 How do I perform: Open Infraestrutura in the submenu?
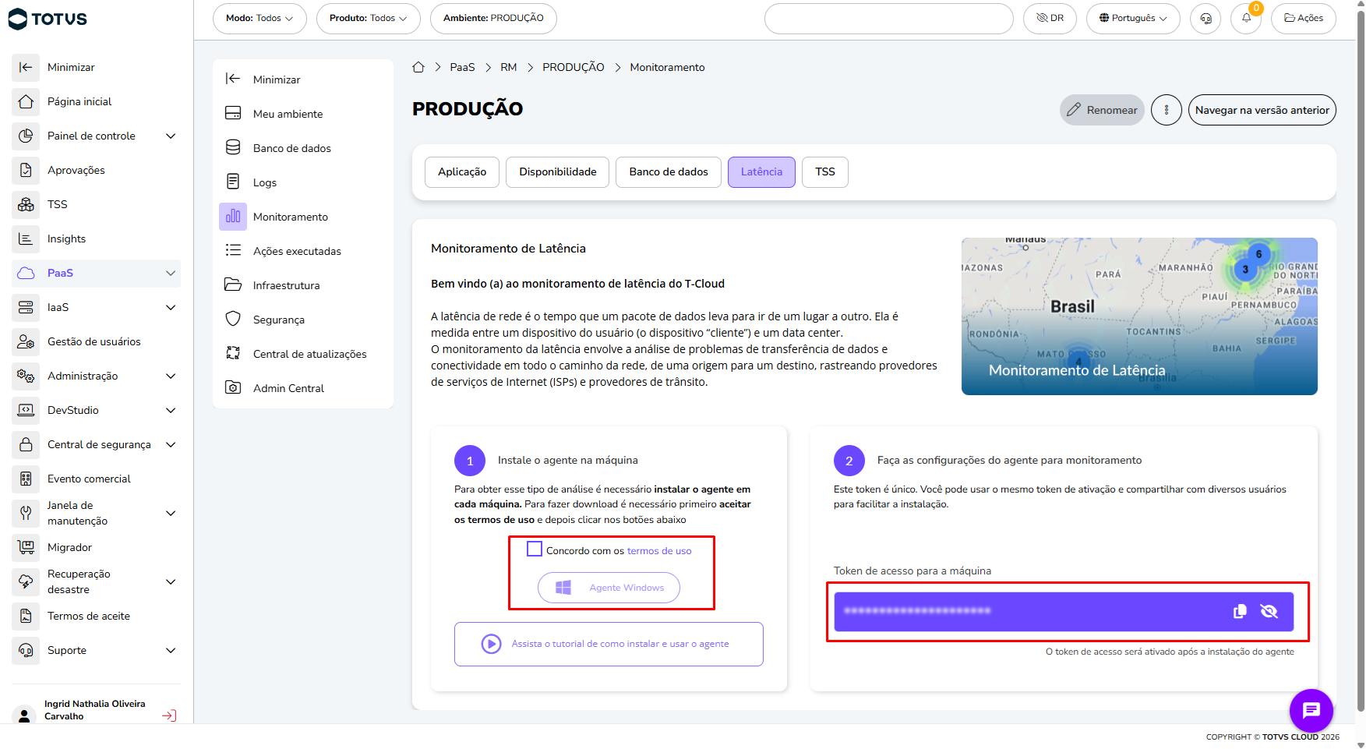(303, 285)
